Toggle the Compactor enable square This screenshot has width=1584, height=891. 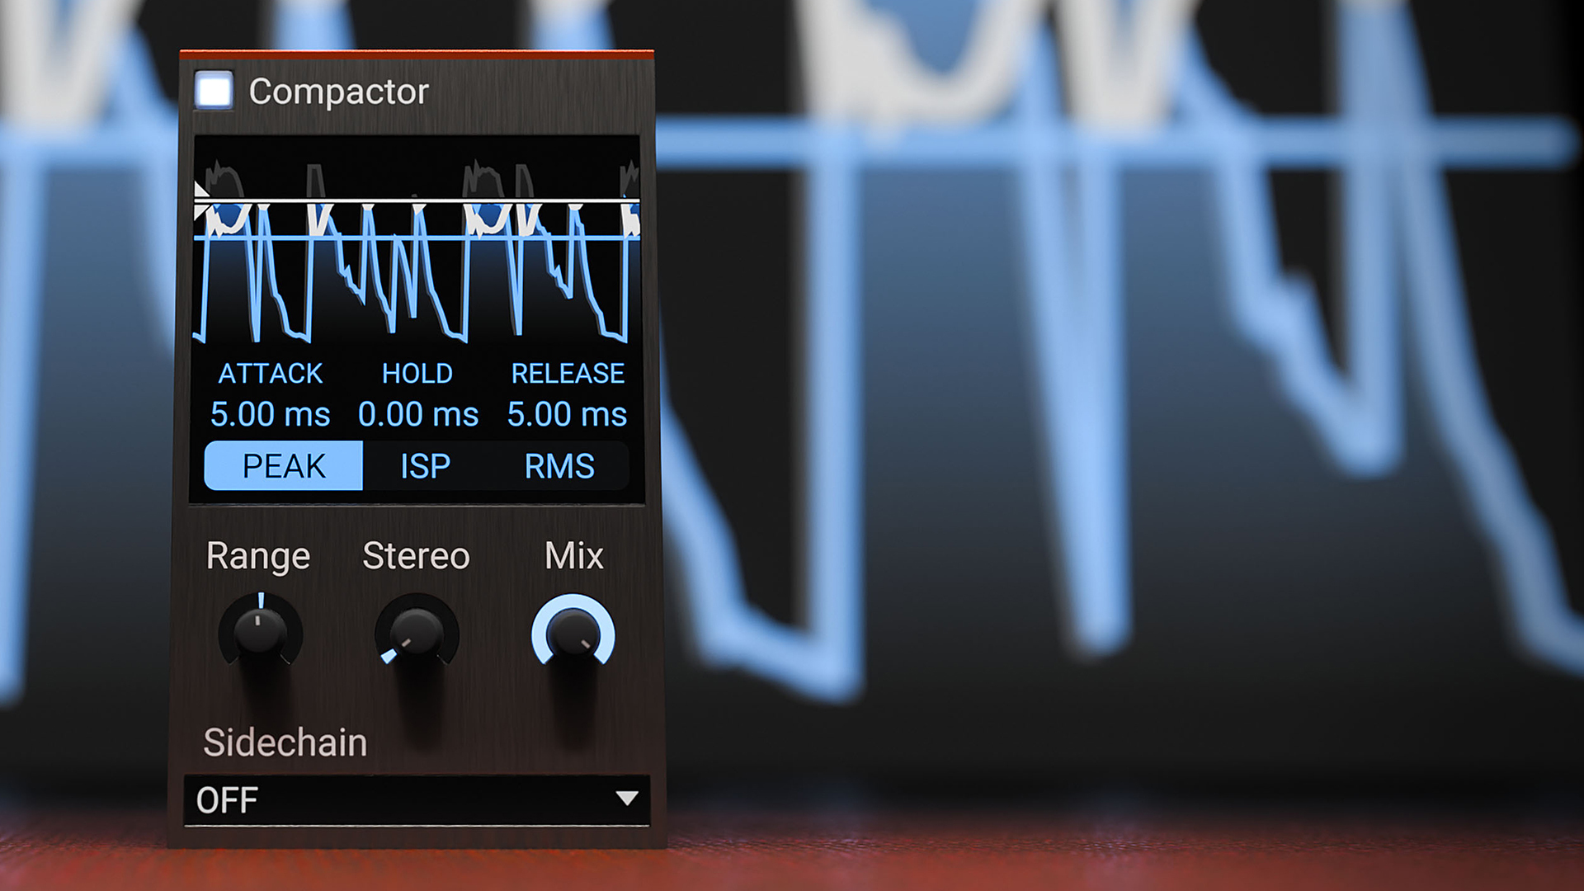pyautogui.click(x=214, y=90)
